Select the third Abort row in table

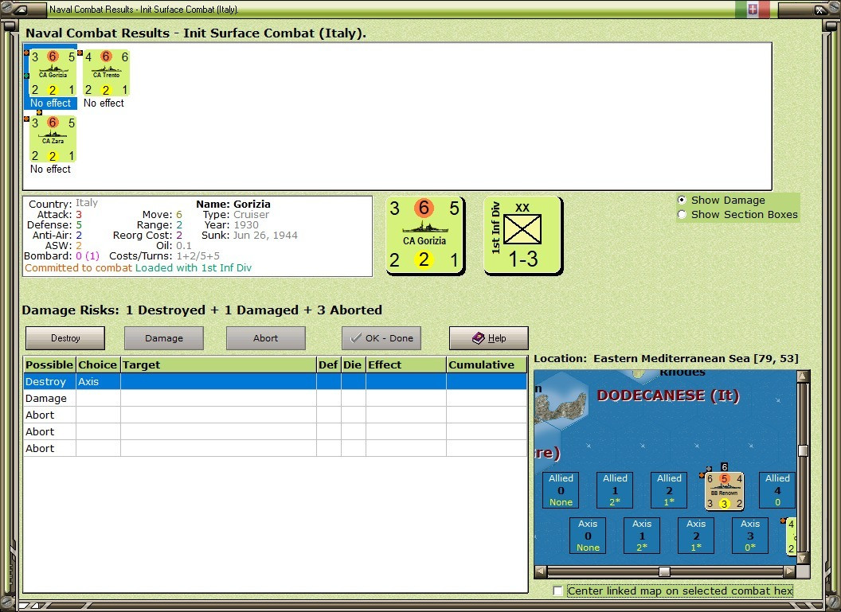pos(275,448)
